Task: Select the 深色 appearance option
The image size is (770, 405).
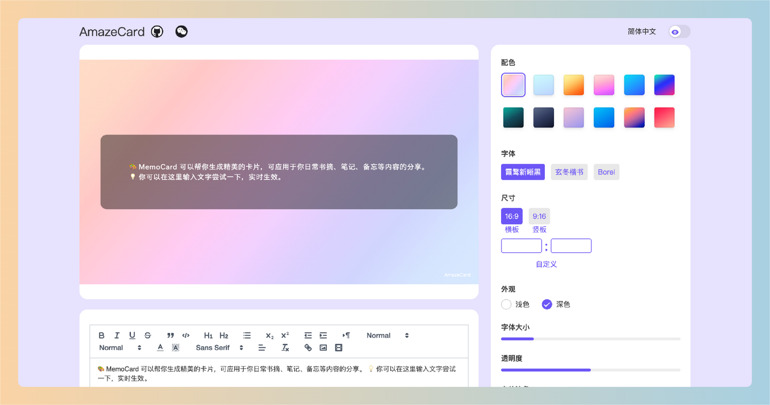Action: click(556, 305)
